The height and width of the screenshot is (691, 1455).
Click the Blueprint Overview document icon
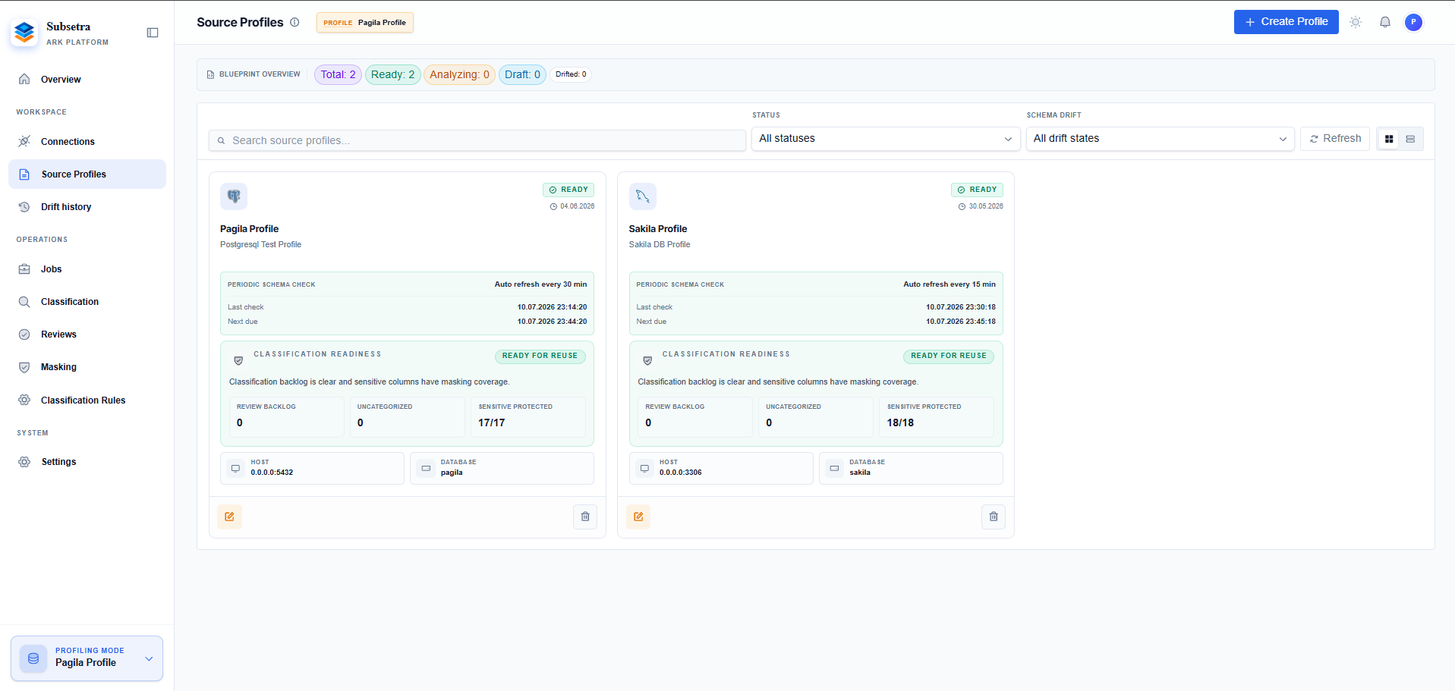210,74
